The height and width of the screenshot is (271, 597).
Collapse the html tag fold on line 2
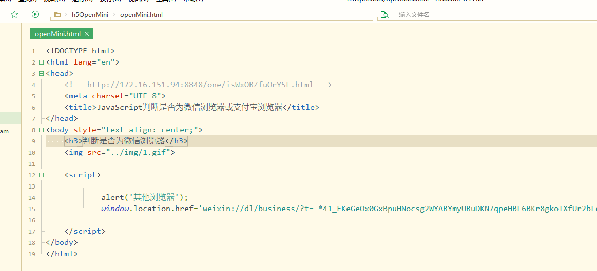[x=41, y=62]
